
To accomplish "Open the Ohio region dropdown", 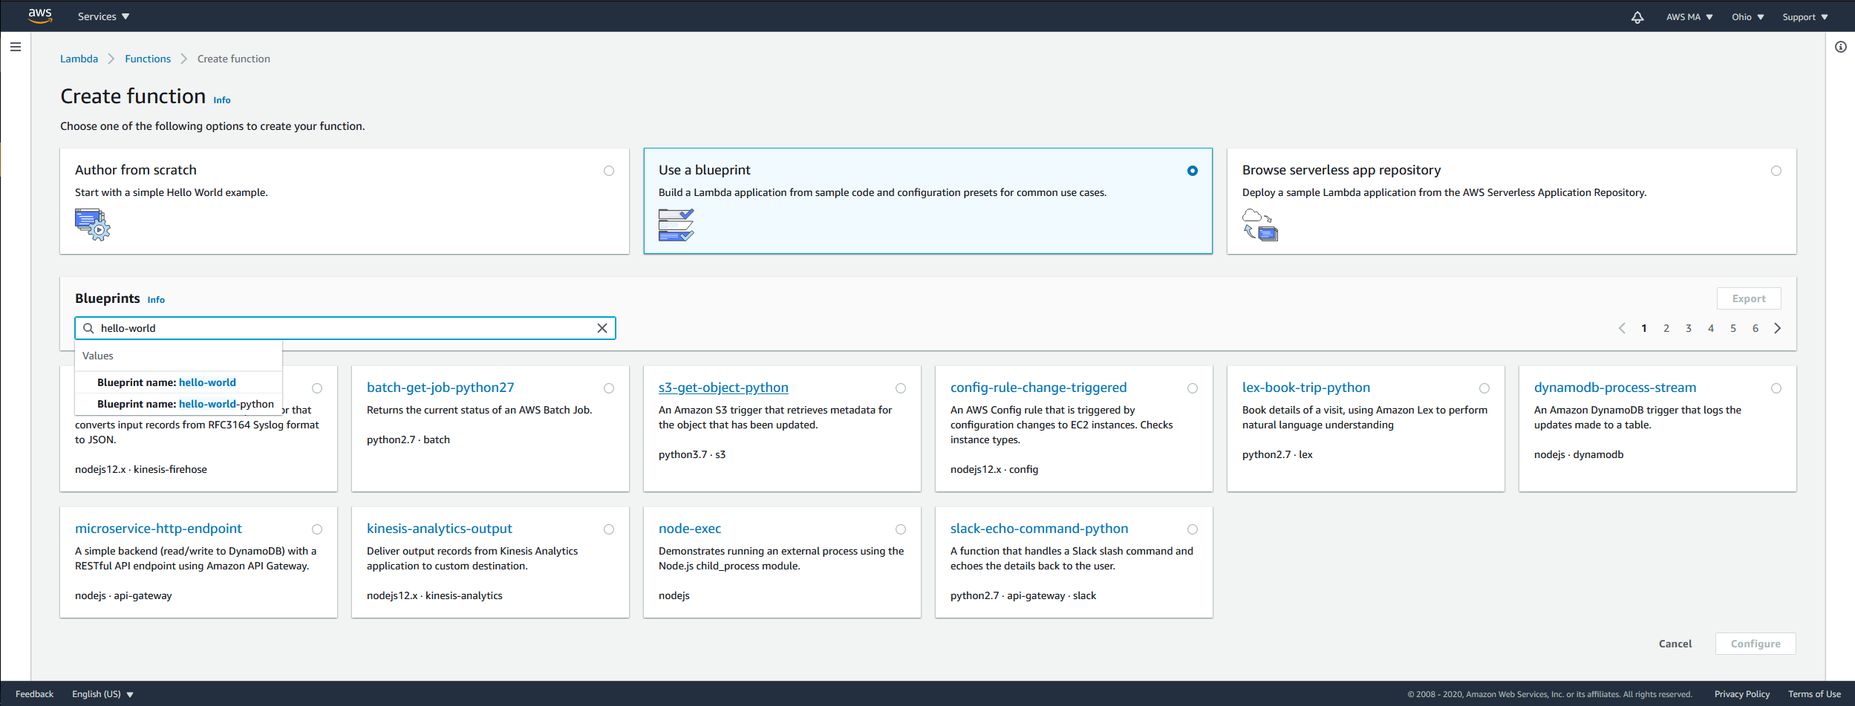I will pyautogui.click(x=1748, y=17).
